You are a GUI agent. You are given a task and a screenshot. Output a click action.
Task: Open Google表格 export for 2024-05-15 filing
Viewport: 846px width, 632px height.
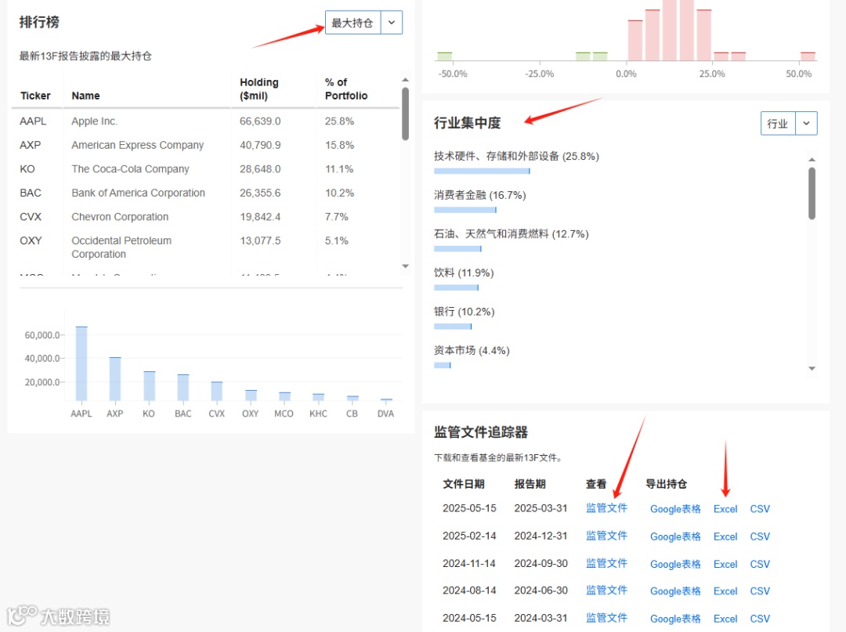675,619
